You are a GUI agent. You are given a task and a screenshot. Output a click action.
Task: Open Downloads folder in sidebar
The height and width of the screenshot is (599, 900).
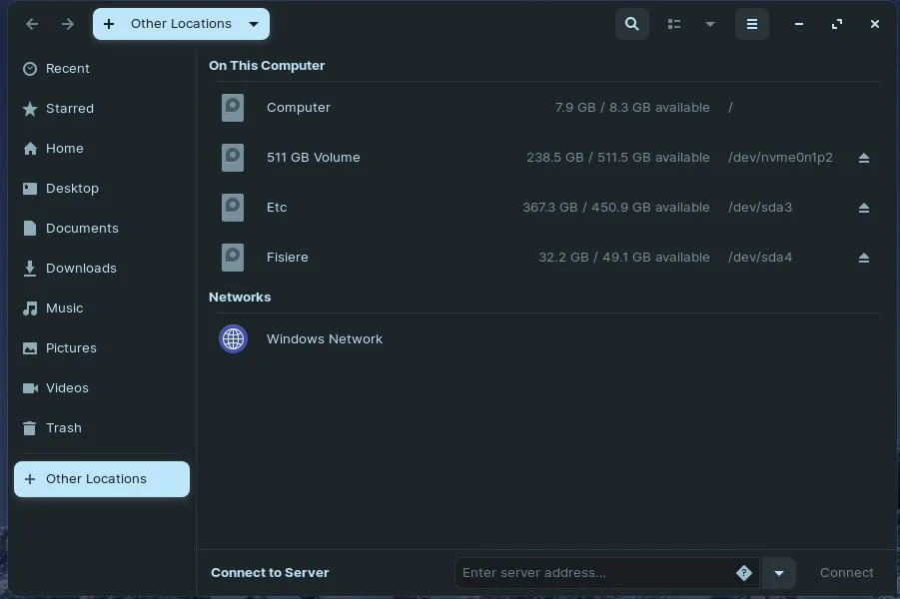[x=102, y=269]
